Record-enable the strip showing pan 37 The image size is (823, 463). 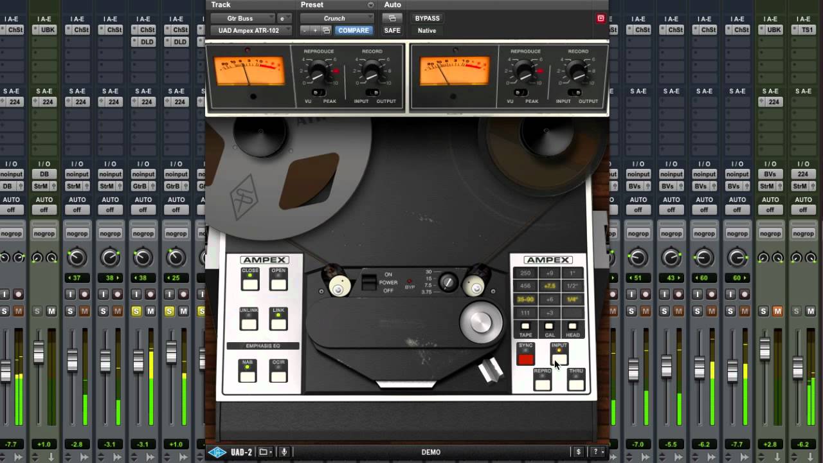[84, 295]
